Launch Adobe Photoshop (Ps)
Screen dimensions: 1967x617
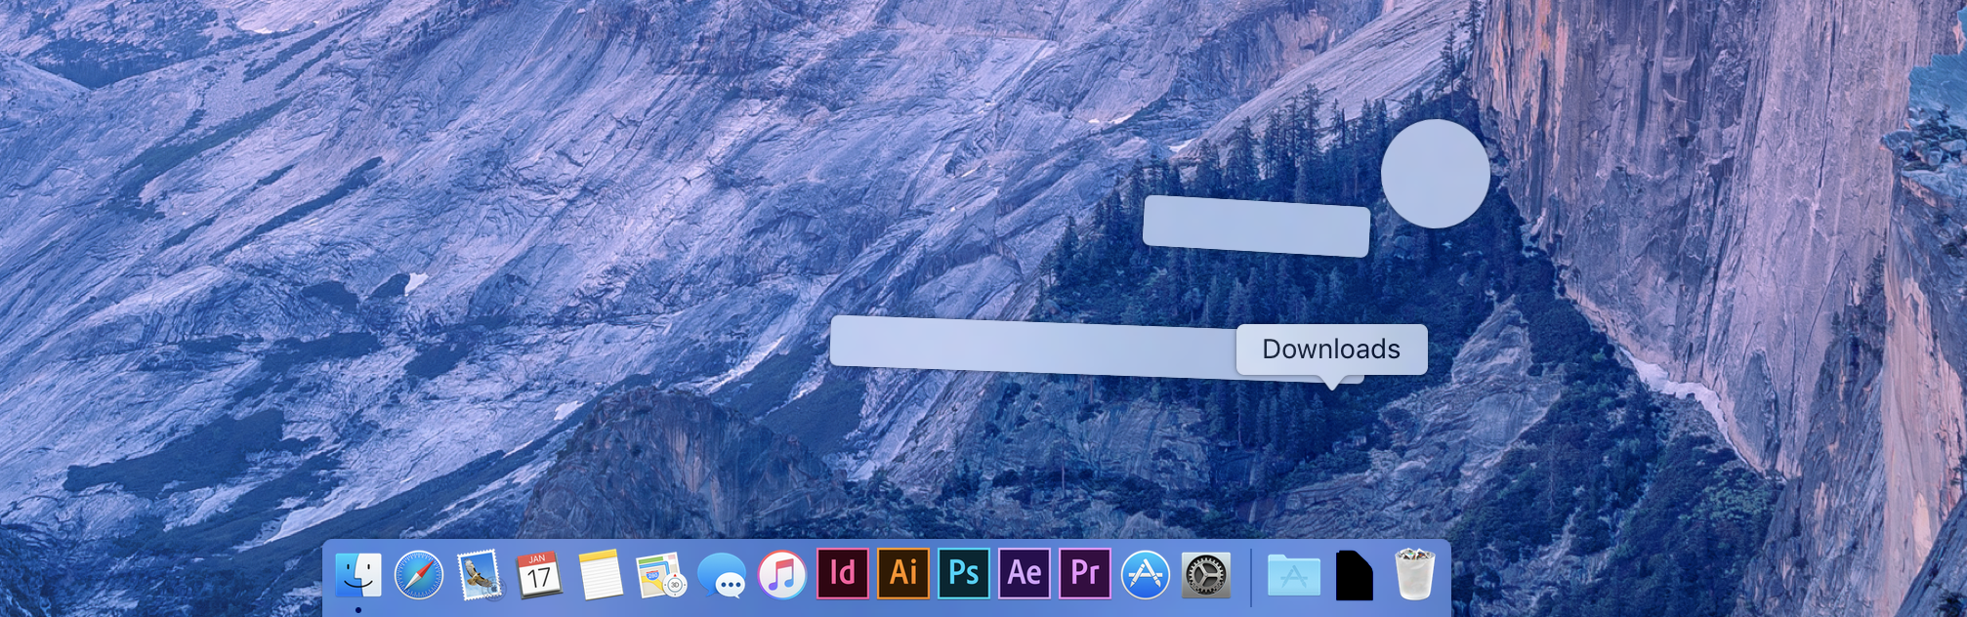click(x=964, y=573)
